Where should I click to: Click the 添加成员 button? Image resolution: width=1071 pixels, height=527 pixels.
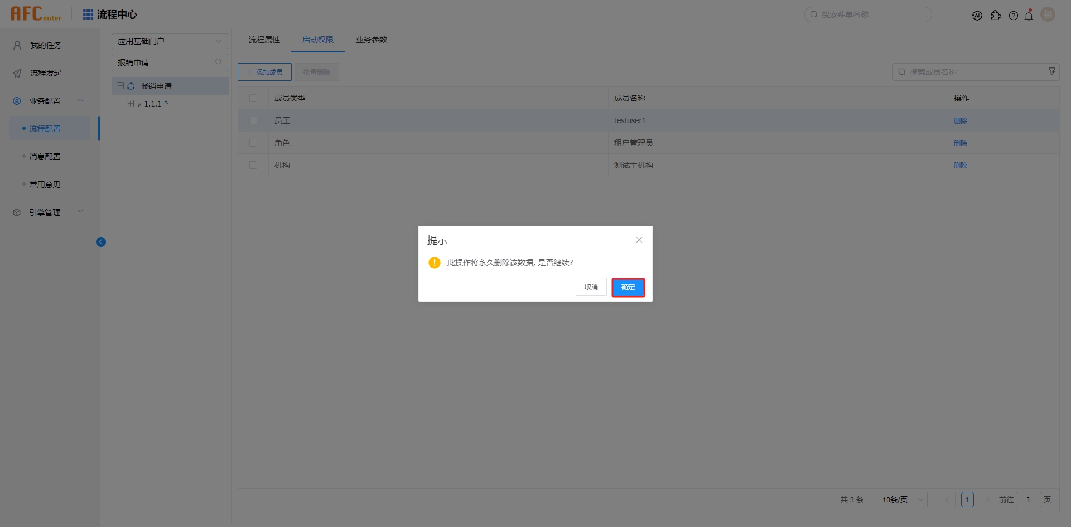pyautogui.click(x=265, y=72)
